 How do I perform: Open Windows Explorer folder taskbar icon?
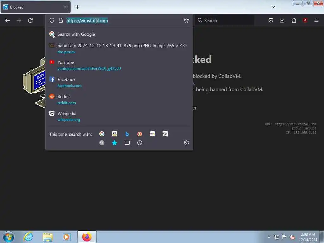tap(48, 237)
